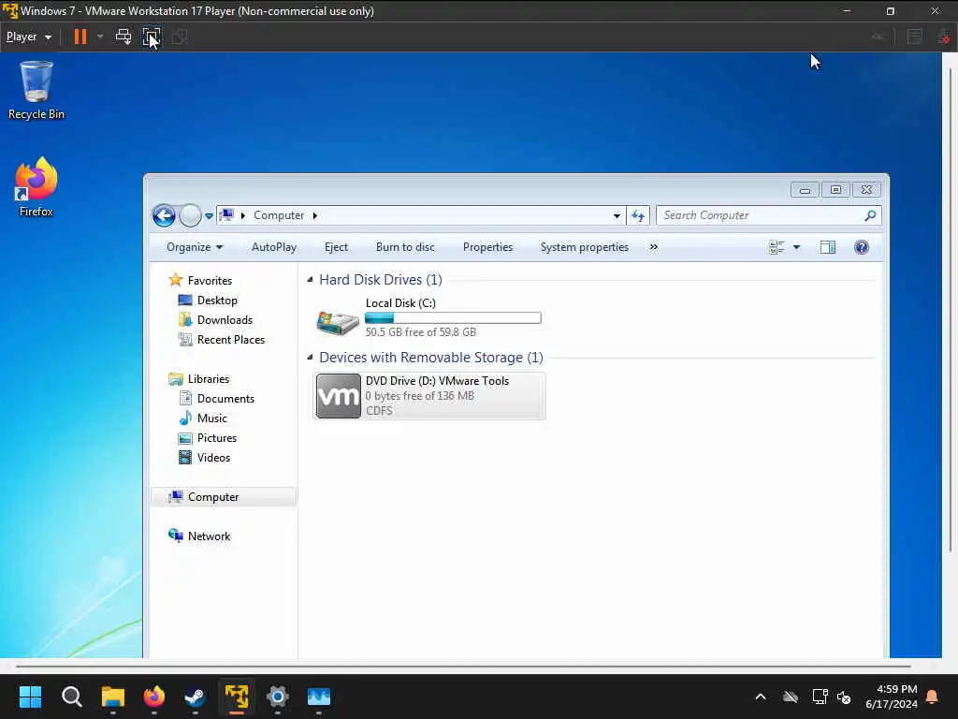Open Recycle Bin on the Windows 7 desktop
Viewport: 958px width, 719px height.
tap(36, 90)
